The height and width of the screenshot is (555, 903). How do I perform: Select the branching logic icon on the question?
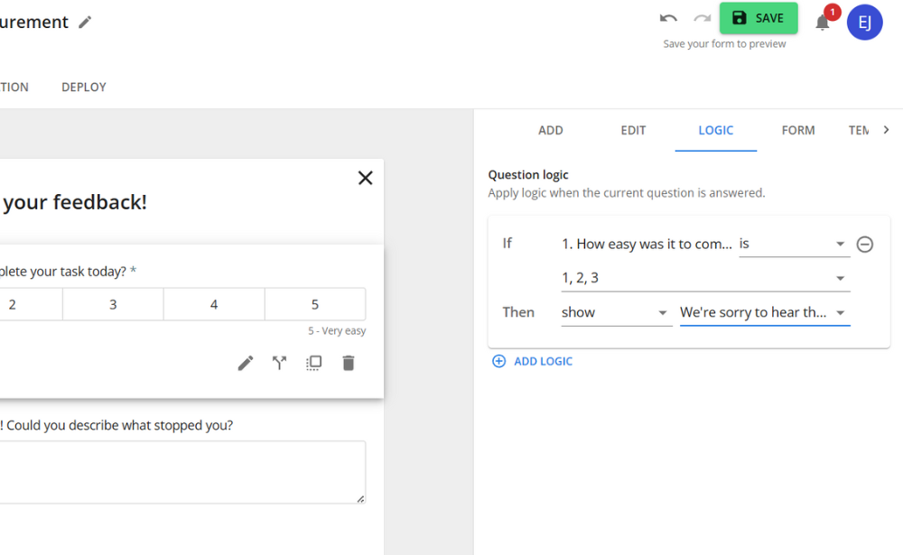279,362
